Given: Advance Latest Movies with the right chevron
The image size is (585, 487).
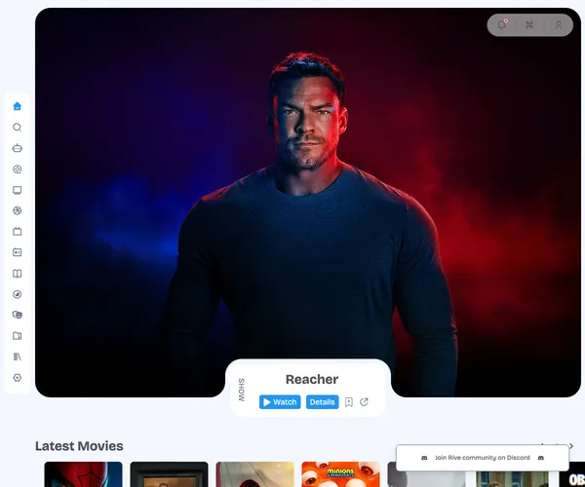Looking at the screenshot, I should tap(571, 446).
